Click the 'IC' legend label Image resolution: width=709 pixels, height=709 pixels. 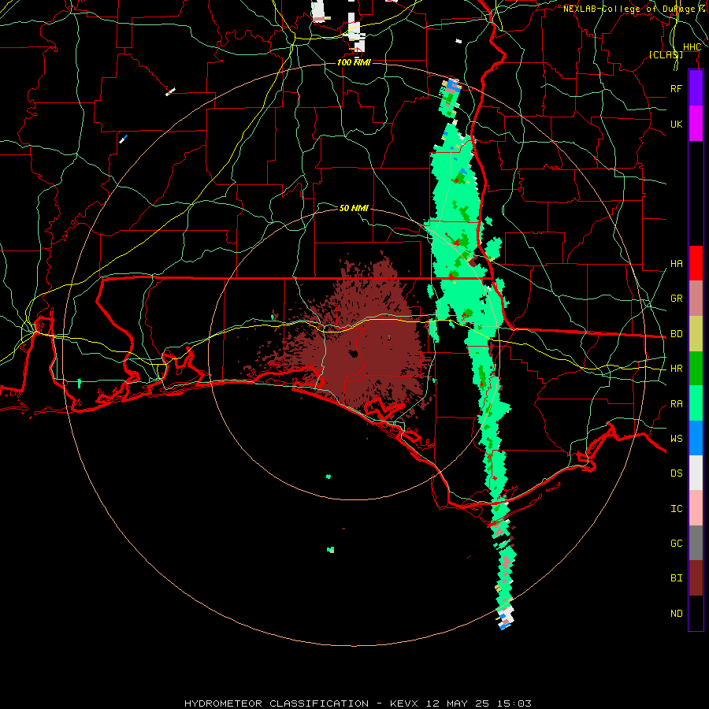676,509
